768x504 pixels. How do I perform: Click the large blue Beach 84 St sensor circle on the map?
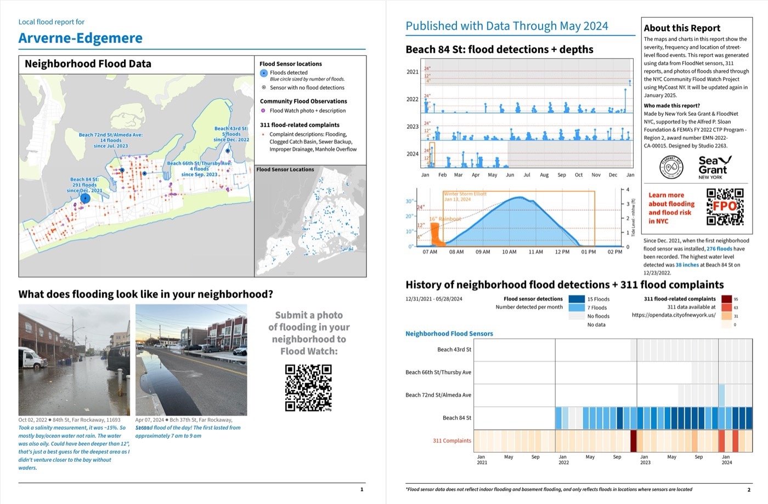[85, 199]
